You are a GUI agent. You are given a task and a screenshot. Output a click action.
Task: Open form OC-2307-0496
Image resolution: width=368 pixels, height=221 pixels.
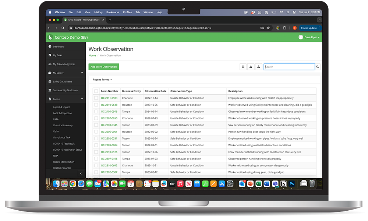coord(109,159)
